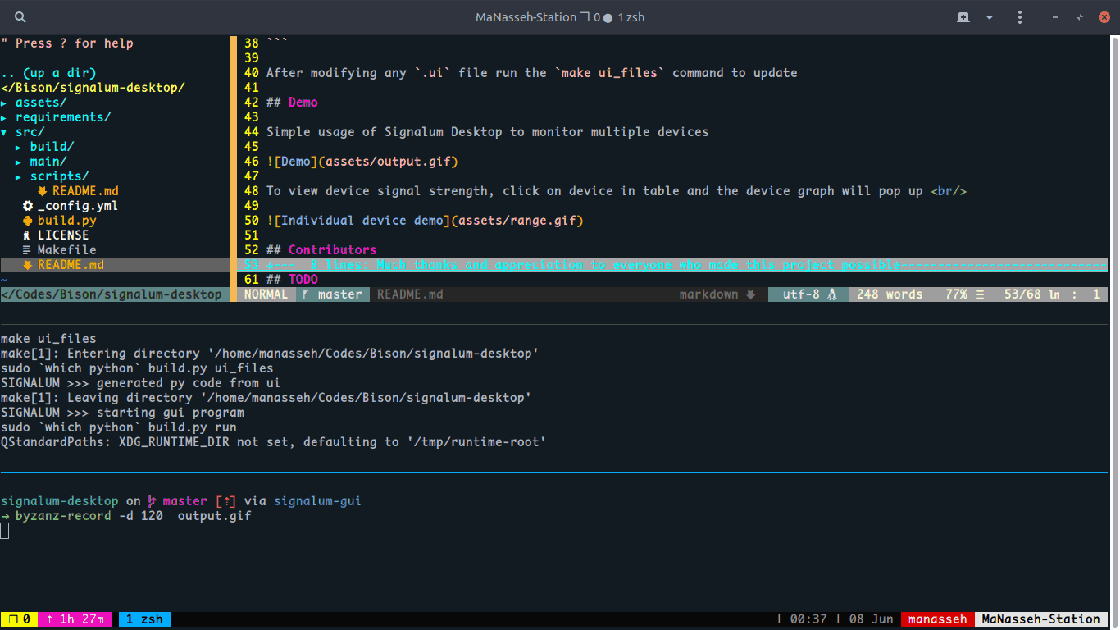Screen dimensions: 1120x630
Task: Select the '.. (up a dir)' entry
Action: (x=48, y=73)
